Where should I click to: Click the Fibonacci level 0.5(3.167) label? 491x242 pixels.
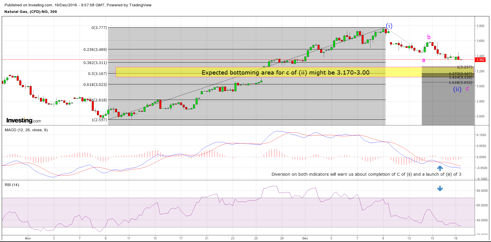click(98, 73)
